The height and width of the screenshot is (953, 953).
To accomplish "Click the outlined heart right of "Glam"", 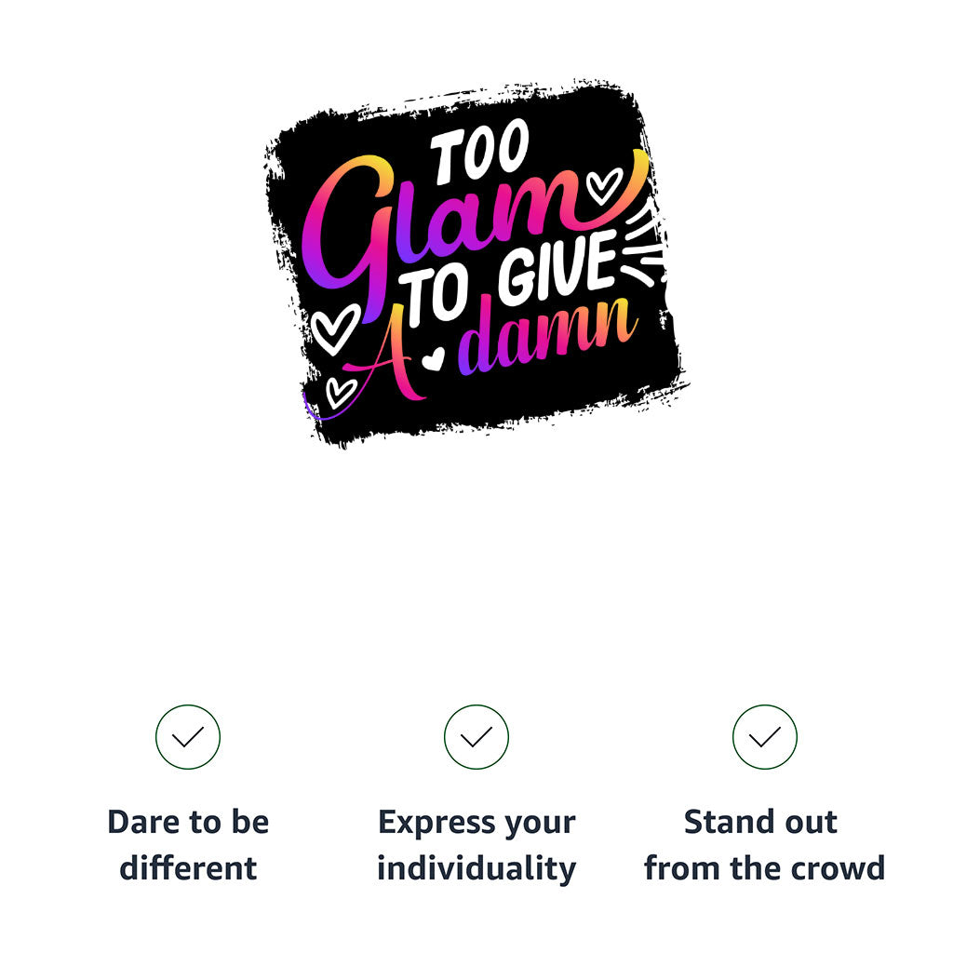I will [x=605, y=186].
